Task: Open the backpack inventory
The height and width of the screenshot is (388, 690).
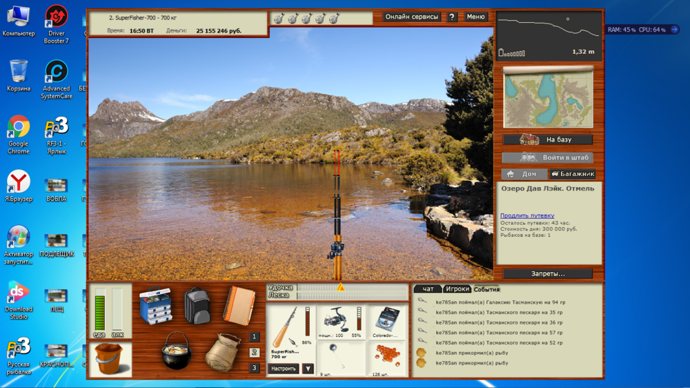Action: point(197,306)
